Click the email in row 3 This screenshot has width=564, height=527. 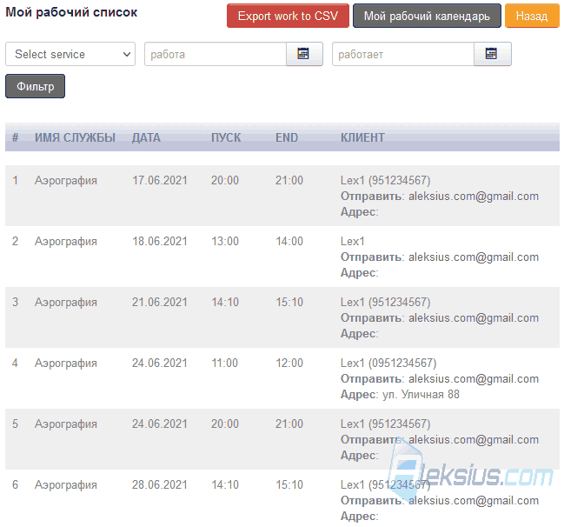(x=474, y=318)
